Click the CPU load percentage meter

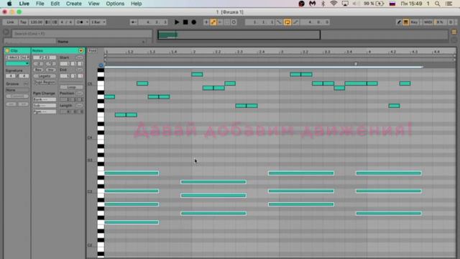point(439,22)
